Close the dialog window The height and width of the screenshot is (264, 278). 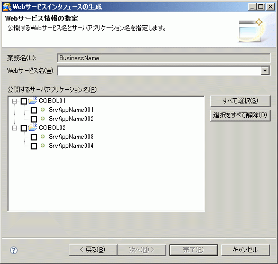[x=271, y=7]
